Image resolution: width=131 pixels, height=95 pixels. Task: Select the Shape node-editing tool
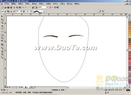click(2, 20)
